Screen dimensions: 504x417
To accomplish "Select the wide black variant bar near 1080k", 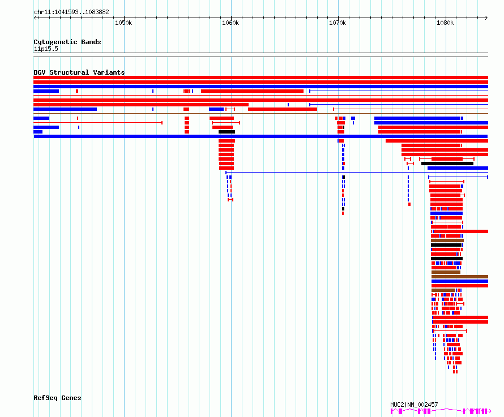I will click(x=447, y=164).
